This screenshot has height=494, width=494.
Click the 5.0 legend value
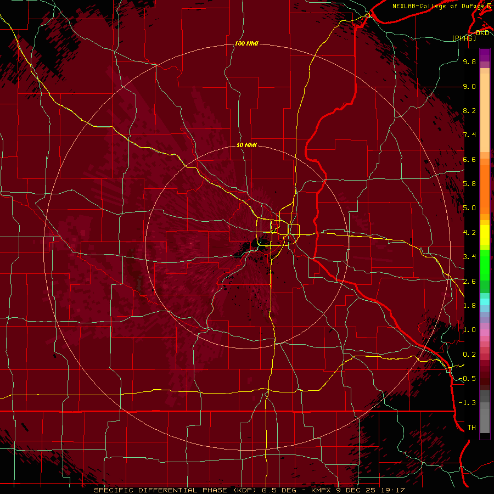[x=469, y=208]
